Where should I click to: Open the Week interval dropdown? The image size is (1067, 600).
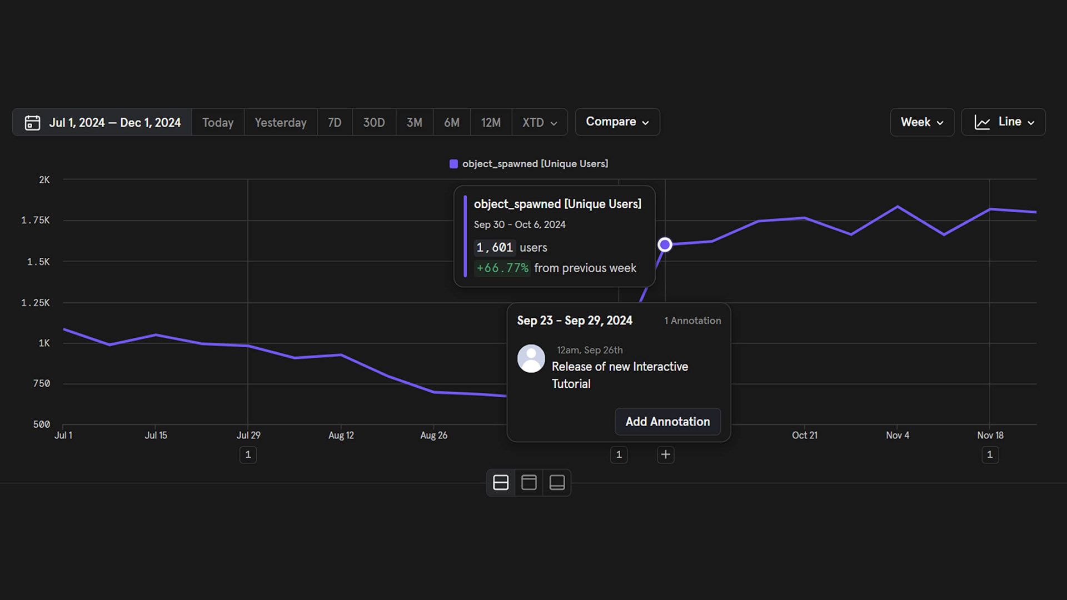[x=922, y=122]
